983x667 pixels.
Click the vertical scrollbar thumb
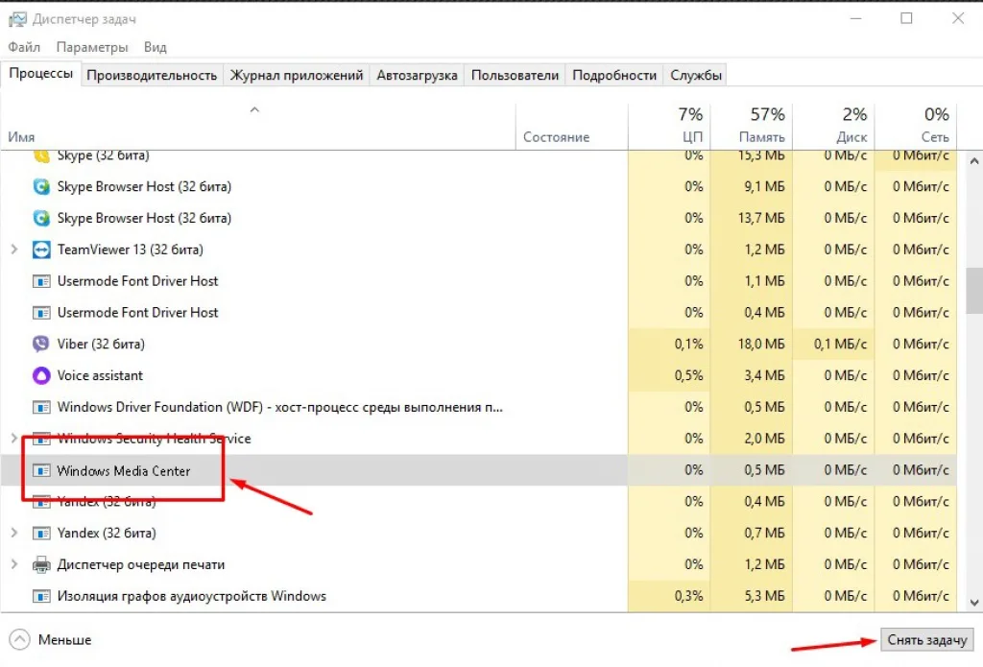pos(974,290)
